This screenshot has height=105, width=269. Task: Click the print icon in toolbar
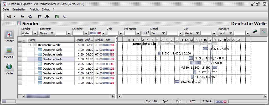(x=23, y=16)
